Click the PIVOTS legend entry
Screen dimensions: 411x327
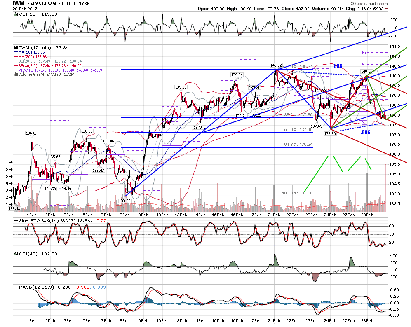click(x=58, y=70)
